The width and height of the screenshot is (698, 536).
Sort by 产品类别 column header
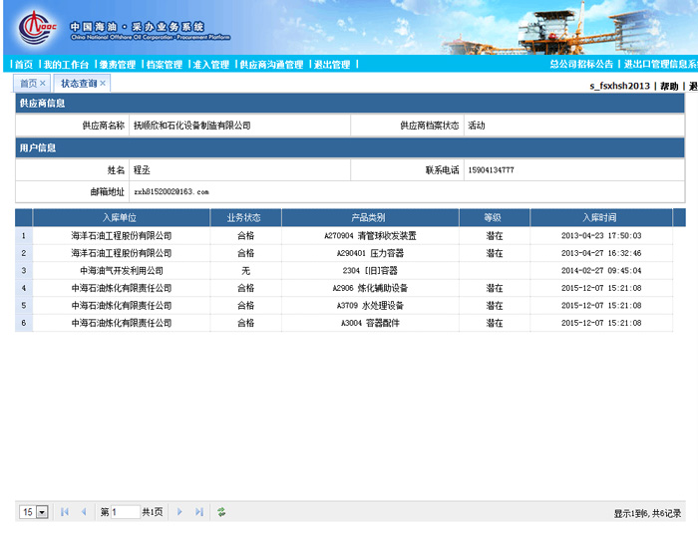[369, 217]
